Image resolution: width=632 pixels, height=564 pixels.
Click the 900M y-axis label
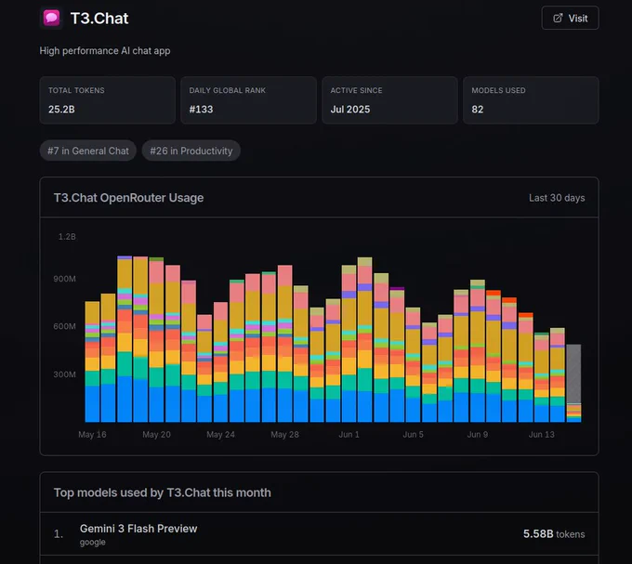(x=64, y=279)
